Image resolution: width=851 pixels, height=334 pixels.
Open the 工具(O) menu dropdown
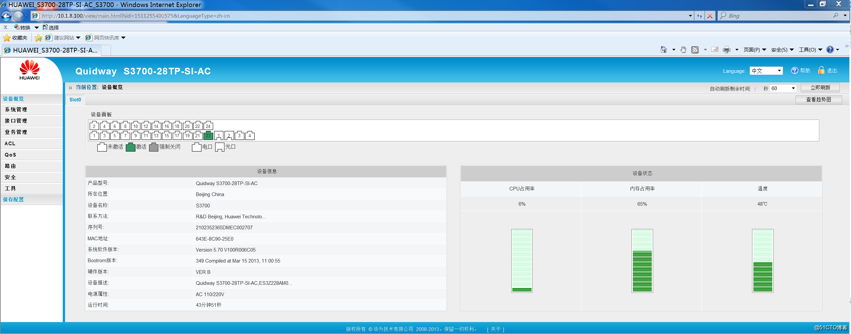[x=810, y=50]
